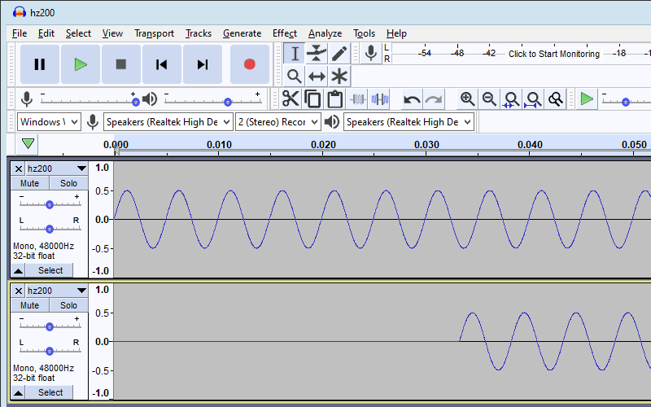
Task: Mute the second hz200 track
Action: tap(29, 305)
